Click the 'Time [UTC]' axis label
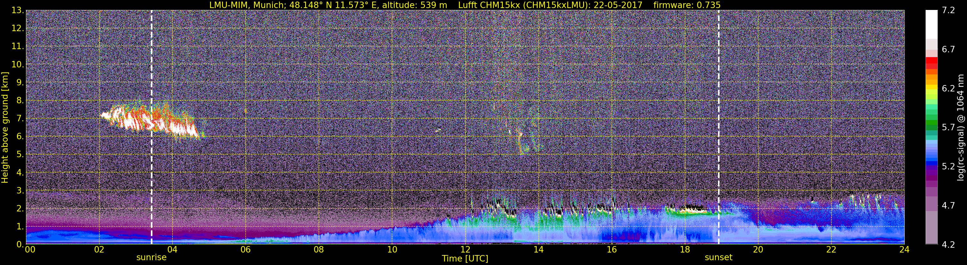 (x=465, y=258)
